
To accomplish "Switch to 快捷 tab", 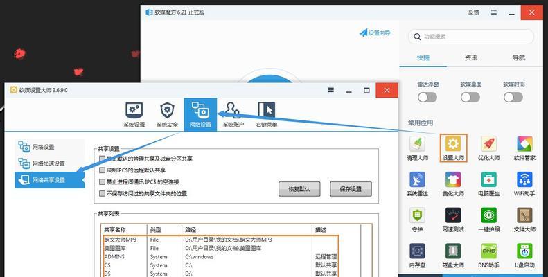I will pyautogui.click(x=423, y=58).
